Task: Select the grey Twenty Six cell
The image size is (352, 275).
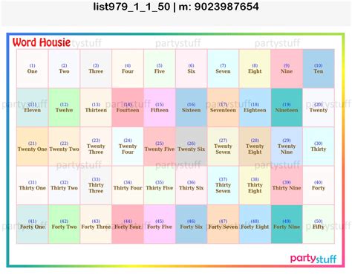Action: [x=192, y=146]
